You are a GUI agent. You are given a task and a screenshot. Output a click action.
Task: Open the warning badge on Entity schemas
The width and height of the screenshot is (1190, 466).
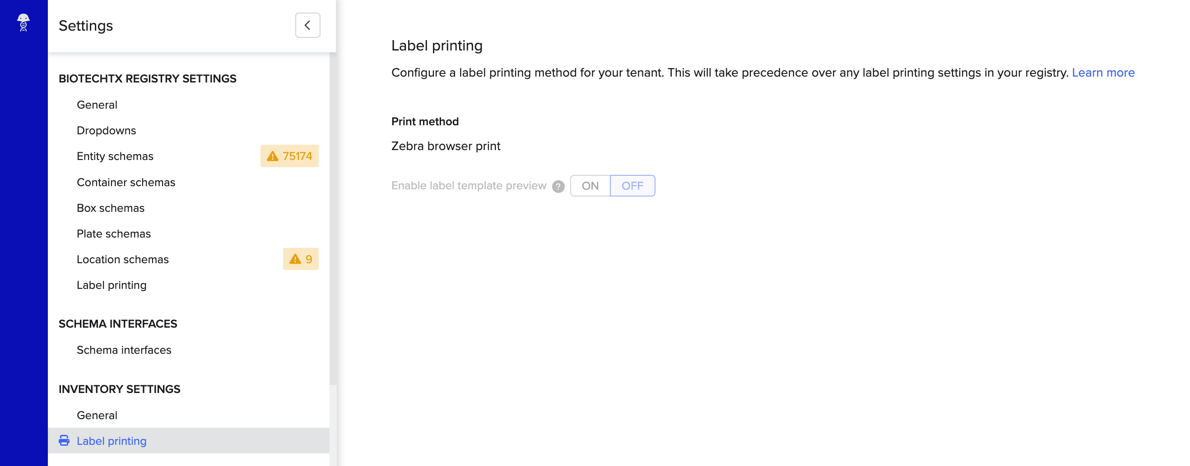click(289, 156)
